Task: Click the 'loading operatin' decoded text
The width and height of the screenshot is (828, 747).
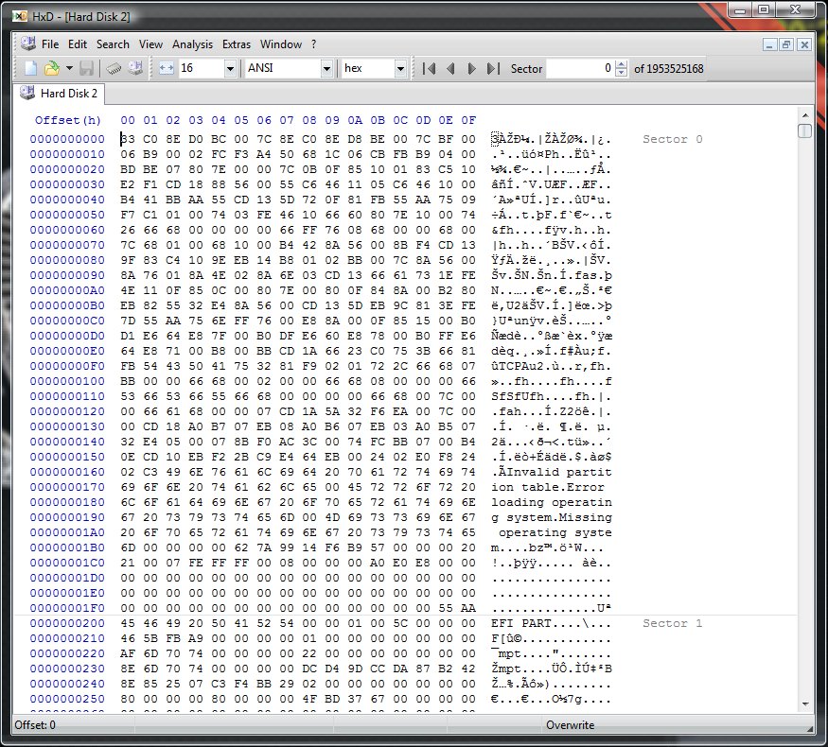Action: pyautogui.click(x=552, y=502)
